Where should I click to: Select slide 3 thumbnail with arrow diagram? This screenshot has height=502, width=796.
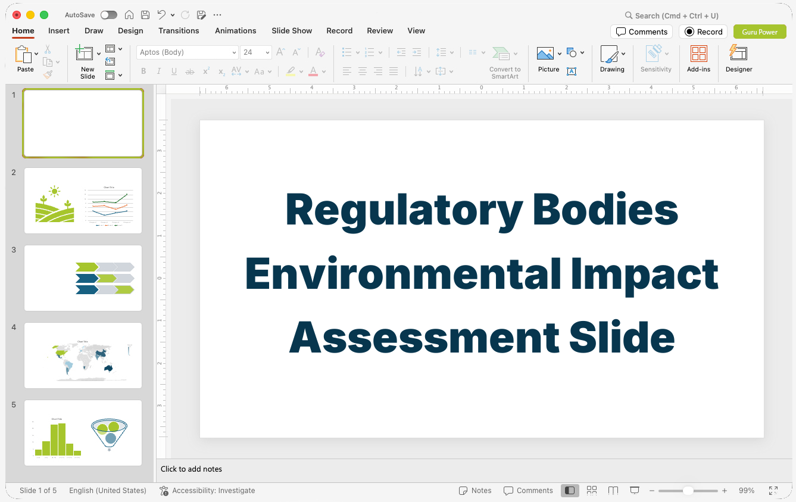coord(83,277)
